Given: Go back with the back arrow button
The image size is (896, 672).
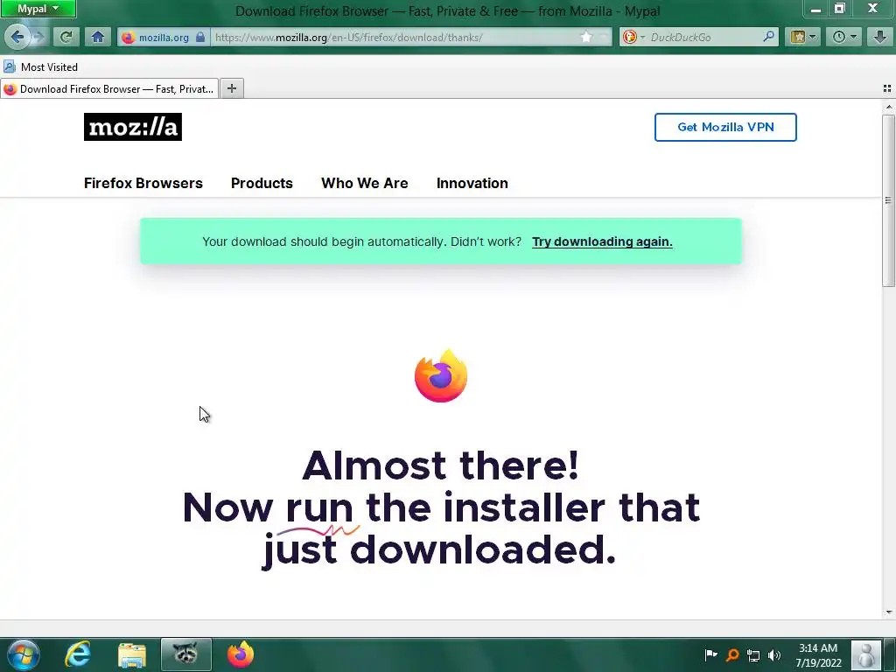Looking at the screenshot, I should pos(17,37).
